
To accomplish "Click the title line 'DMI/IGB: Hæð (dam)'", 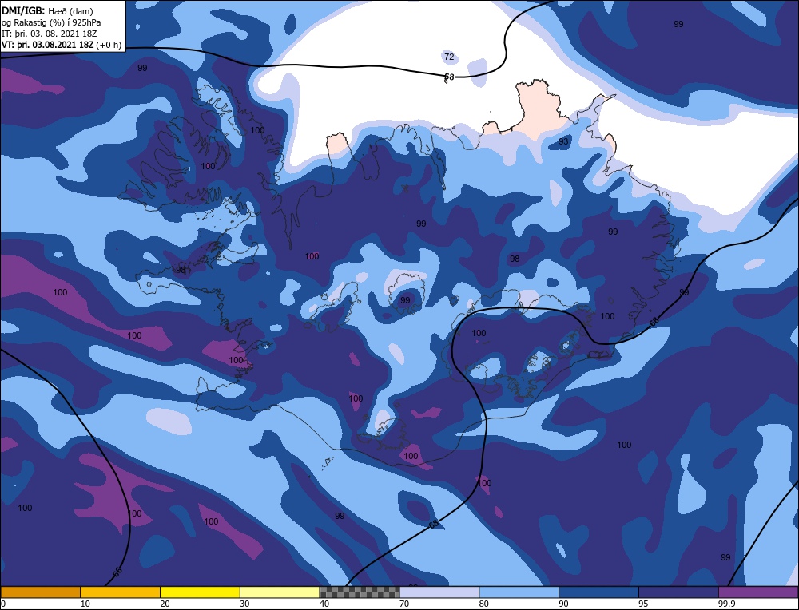I will (47, 10).
